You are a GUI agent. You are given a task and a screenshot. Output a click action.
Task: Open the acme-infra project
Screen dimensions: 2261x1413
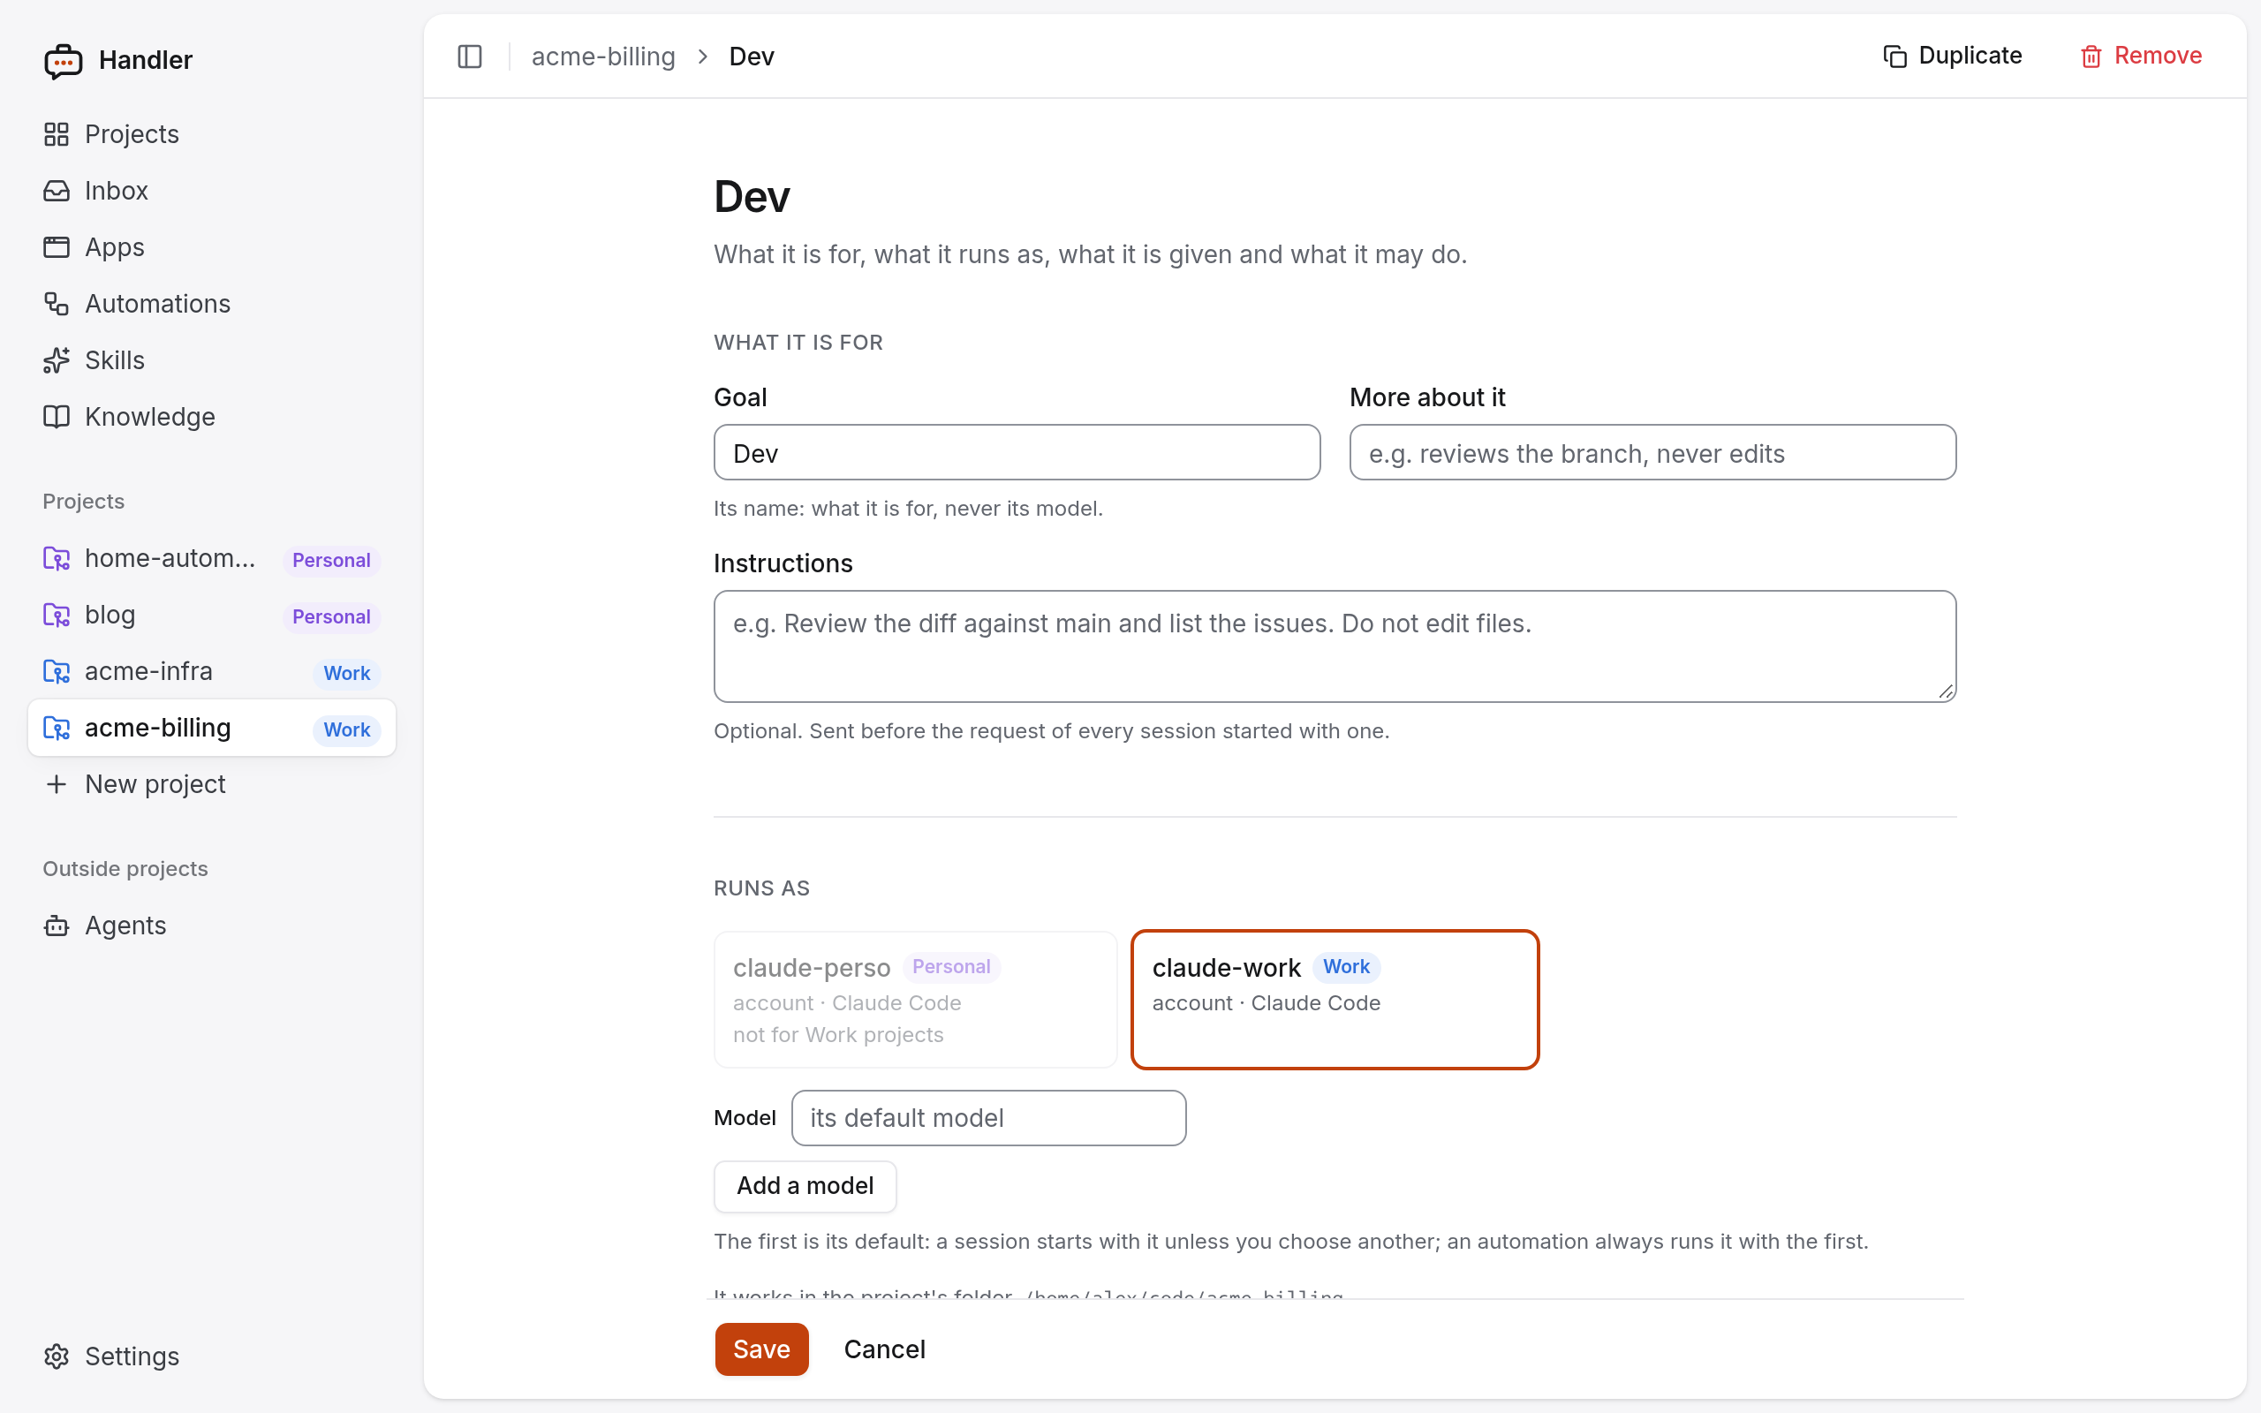point(212,672)
